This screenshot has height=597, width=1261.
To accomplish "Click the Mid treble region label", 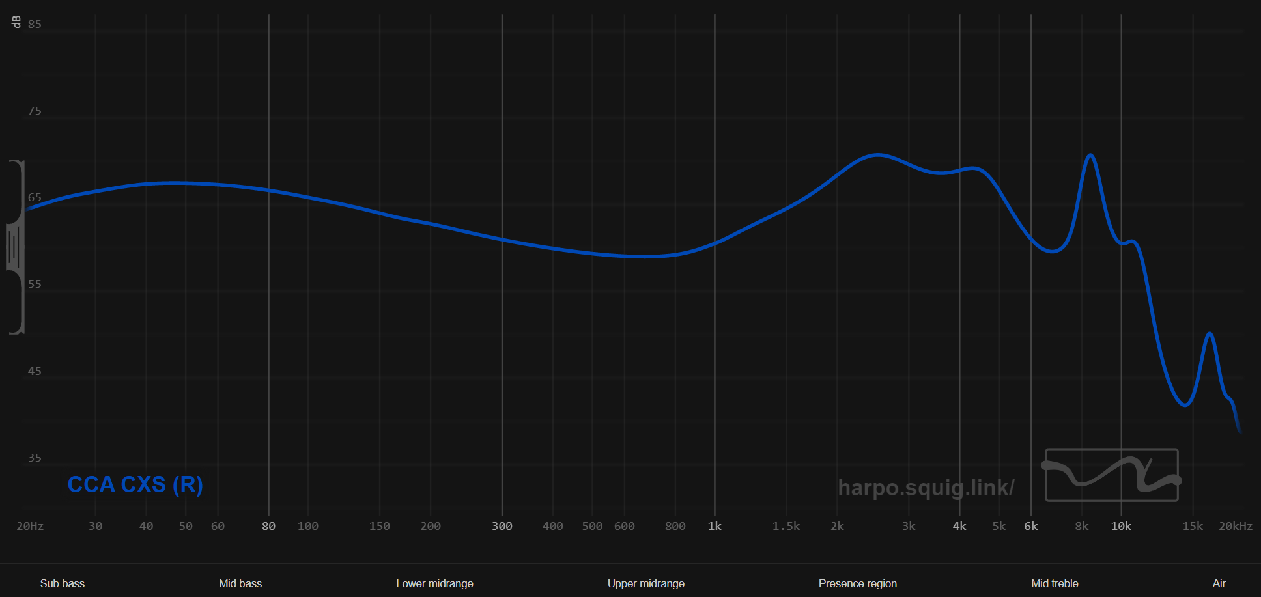I will tap(1055, 583).
